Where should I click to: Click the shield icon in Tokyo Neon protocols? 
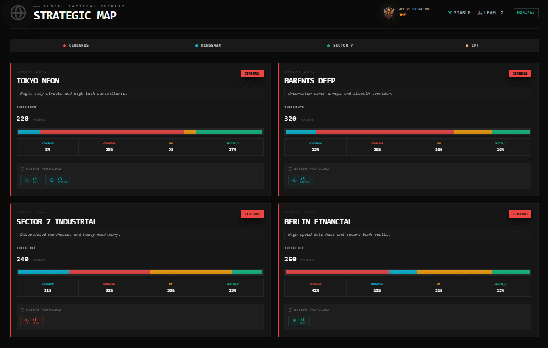22,169
